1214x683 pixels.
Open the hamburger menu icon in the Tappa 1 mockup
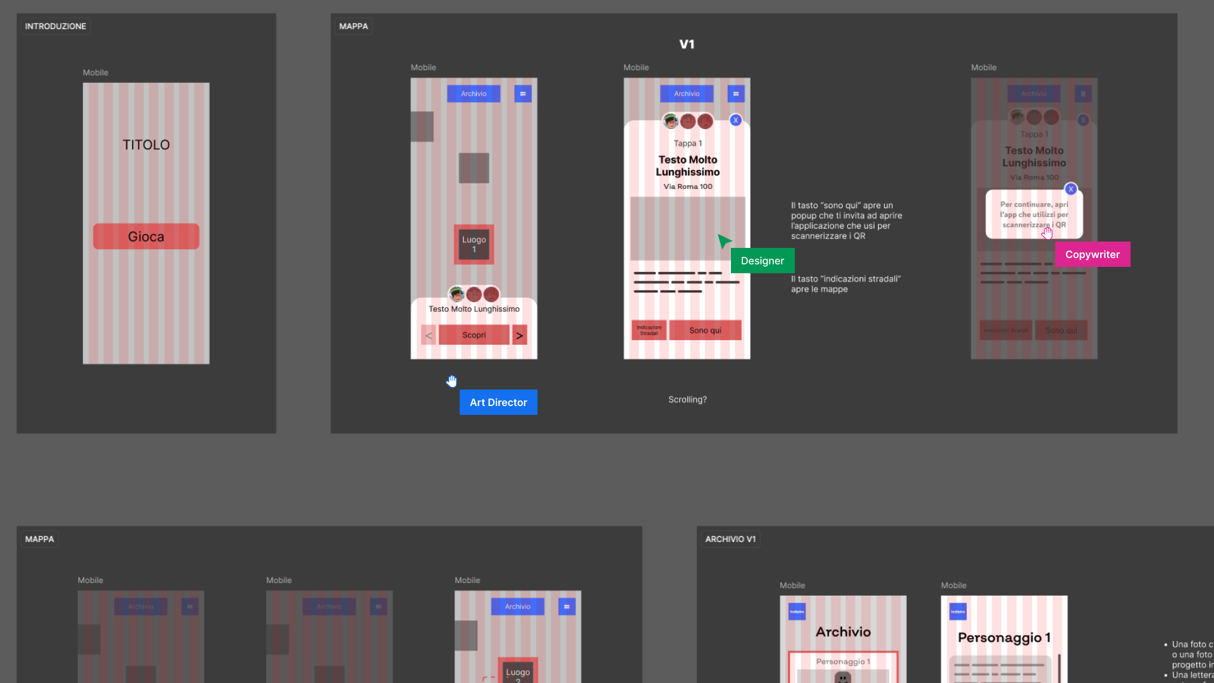point(736,94)
